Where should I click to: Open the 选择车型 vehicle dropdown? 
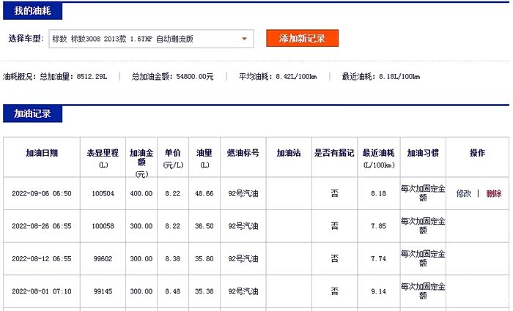click(x=151, y=39)
